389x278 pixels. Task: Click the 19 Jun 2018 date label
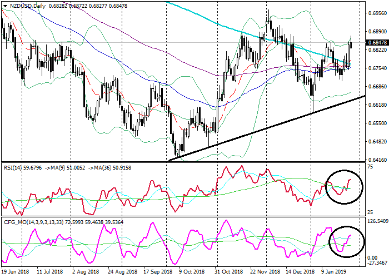pyautogui.click(x=17, y=273)
